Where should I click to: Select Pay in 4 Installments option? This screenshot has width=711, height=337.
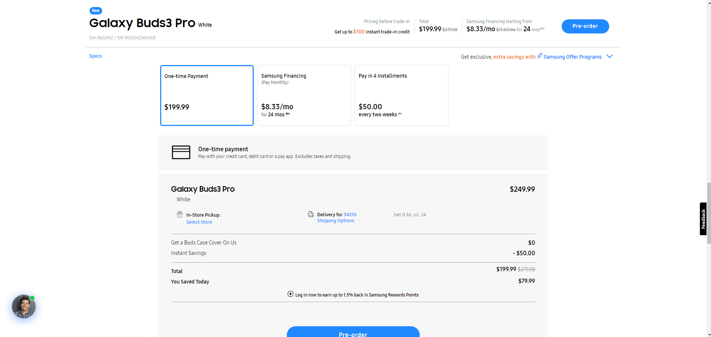[401, 95]
